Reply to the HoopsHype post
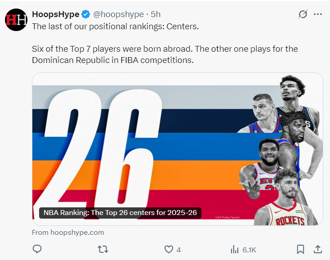 coord(37,249)
